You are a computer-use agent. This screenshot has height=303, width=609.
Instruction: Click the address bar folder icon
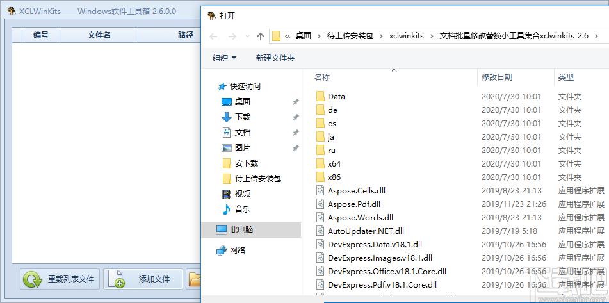(x=276, y=36)
